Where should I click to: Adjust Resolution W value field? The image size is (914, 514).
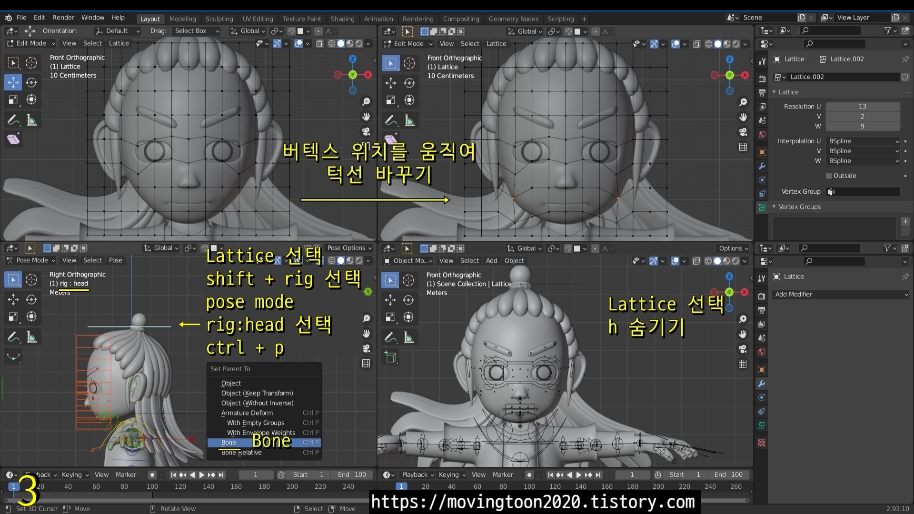[863, 126]
